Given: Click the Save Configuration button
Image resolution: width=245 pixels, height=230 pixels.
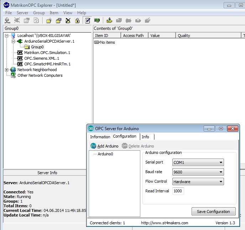Looking at the screenshot, I should pos(213,212).
